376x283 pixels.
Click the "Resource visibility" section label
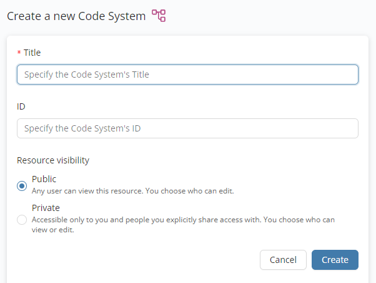tap(53, 160)
